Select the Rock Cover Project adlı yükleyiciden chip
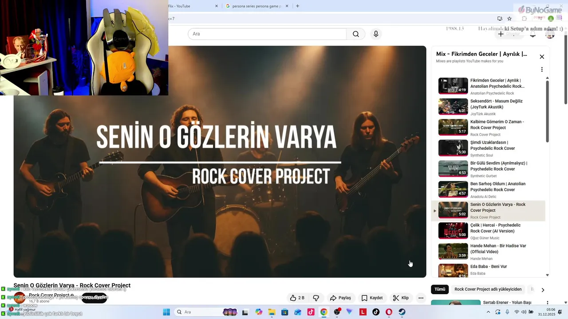Viewport: 568px width, 319px height. pos(488,289)
